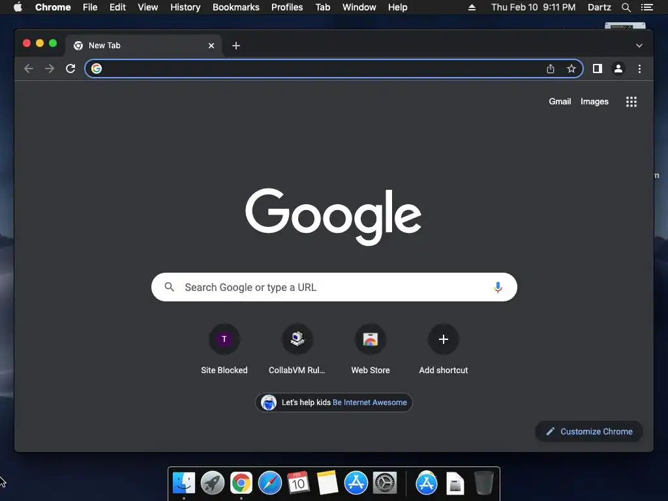This screenshot has height=501, width=668.
Task: Click Be Internet Awesome link
Action: tap(369, 402)
